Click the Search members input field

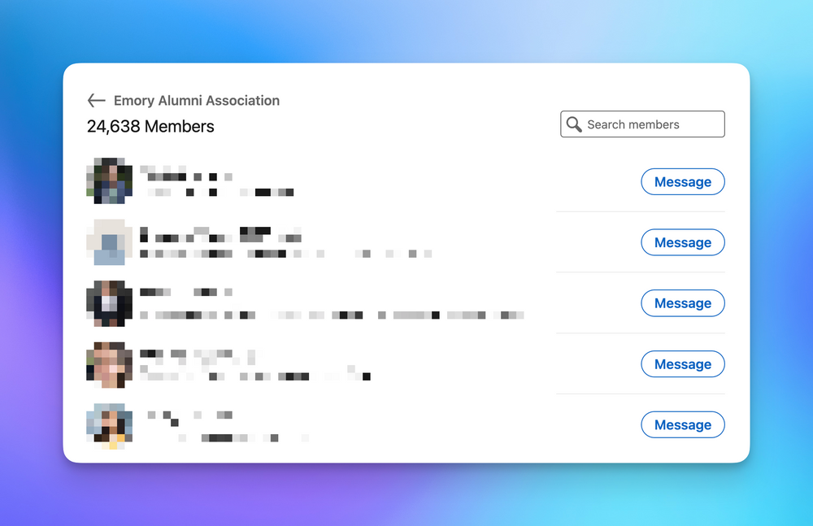642,124
